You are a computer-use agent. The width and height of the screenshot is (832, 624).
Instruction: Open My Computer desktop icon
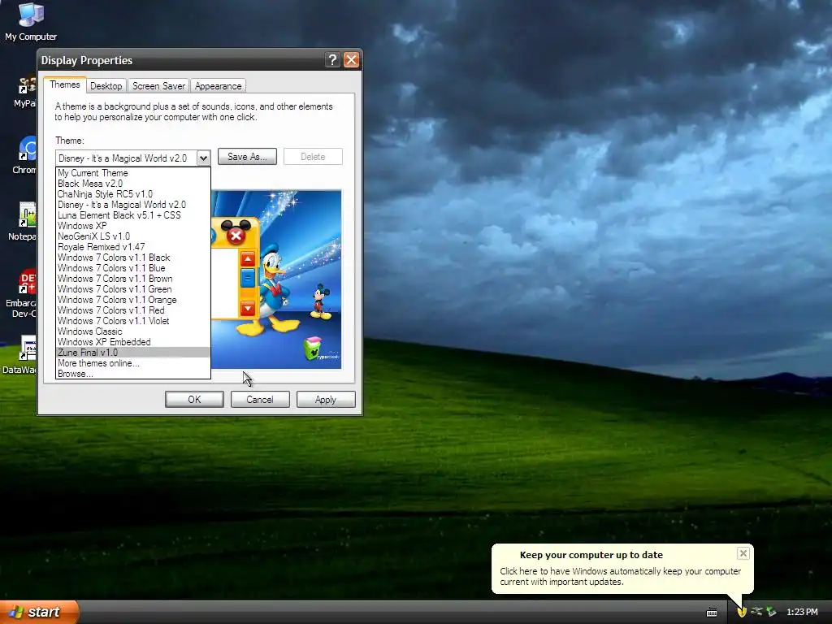pyautogui.click(x=31, y=21)
